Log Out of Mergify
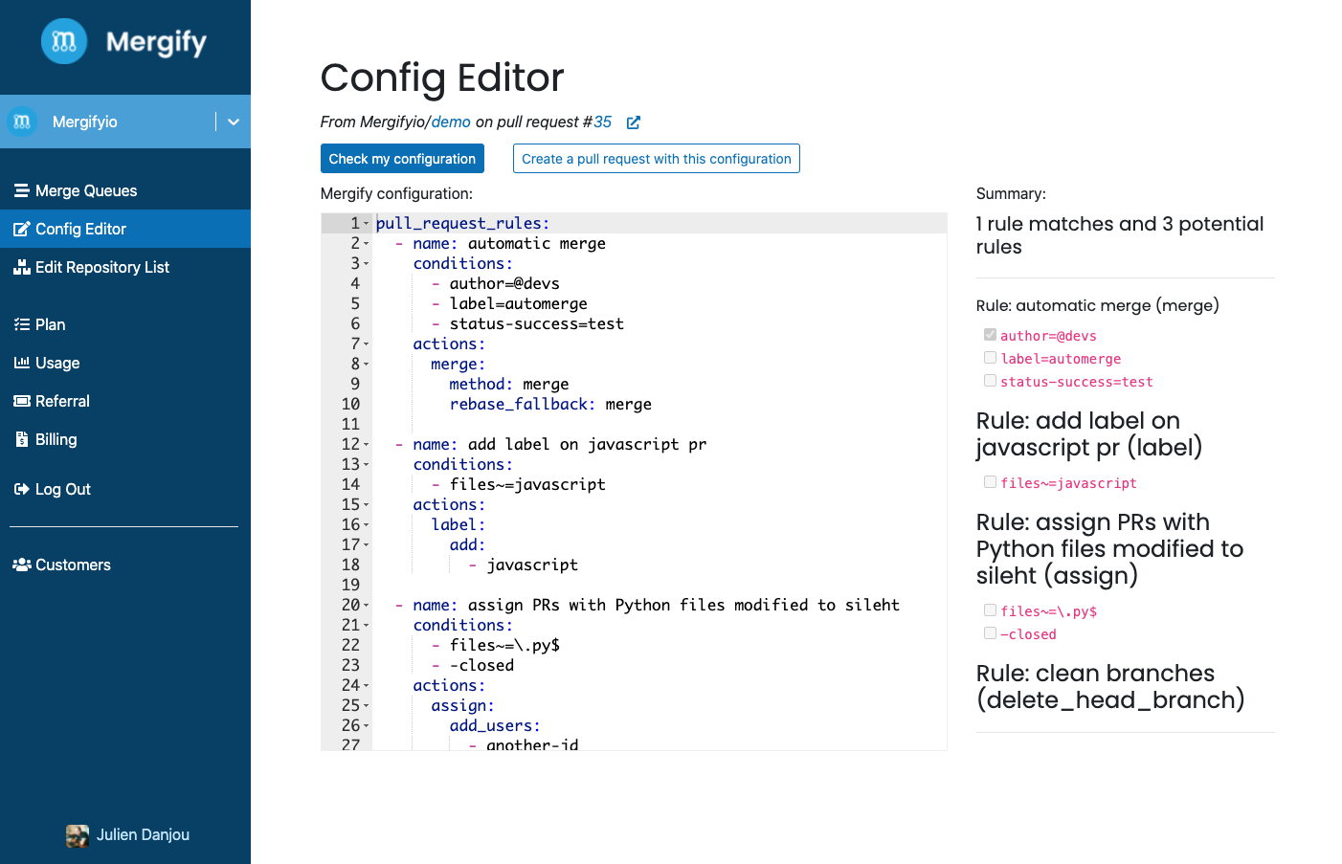This screenshot has width=1342, height=864. click(125, 489)
